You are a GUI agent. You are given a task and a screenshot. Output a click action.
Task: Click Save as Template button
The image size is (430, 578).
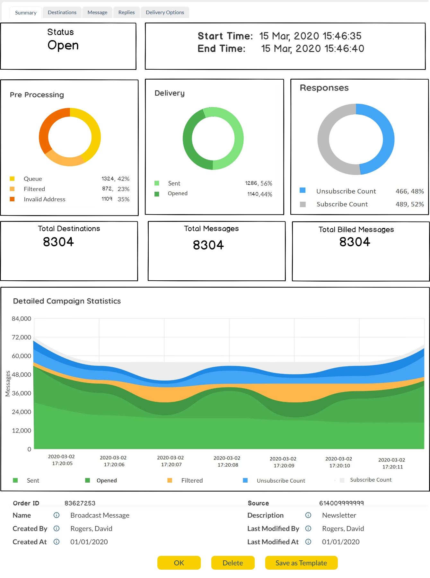click(301, 563)
